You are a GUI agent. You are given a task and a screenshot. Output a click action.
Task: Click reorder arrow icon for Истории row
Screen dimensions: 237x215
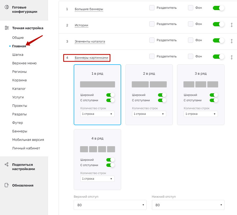coord(231,25)
